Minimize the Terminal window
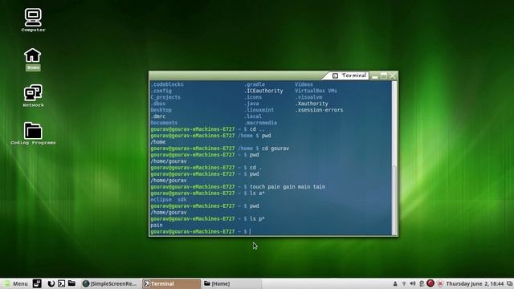Viewport: 514px width, 289px height. [x=375, y=76]
